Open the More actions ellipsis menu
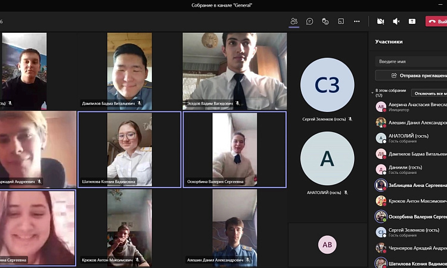The image size is (447, 268). coord(356,21)
